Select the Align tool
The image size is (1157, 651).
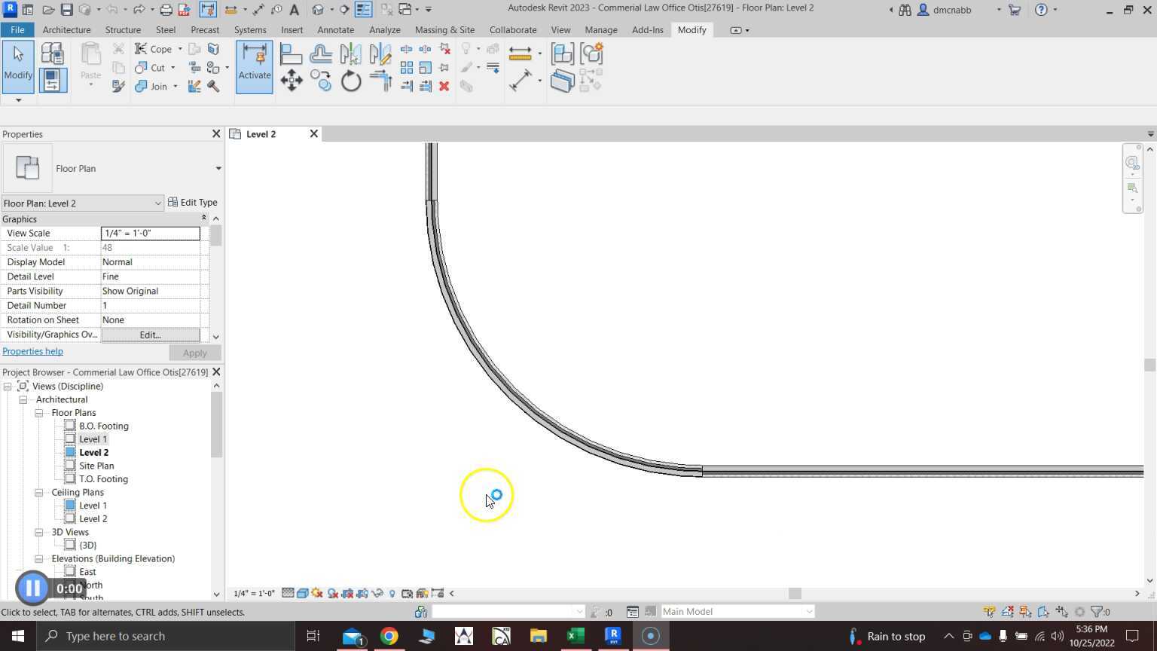pyautogui.click(x=291, y=54)
